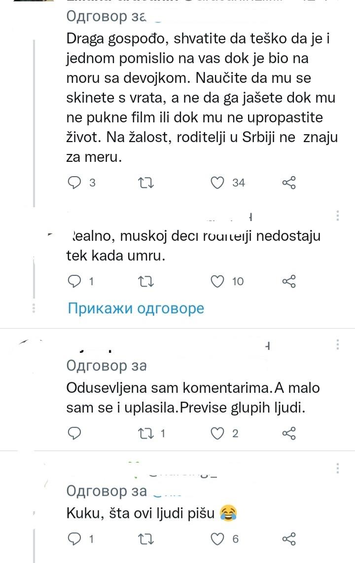355x563 pixels.
Task: Share the 'Kuku, šta ovi ljudi pišu' comment
Action: pos(289,539)
